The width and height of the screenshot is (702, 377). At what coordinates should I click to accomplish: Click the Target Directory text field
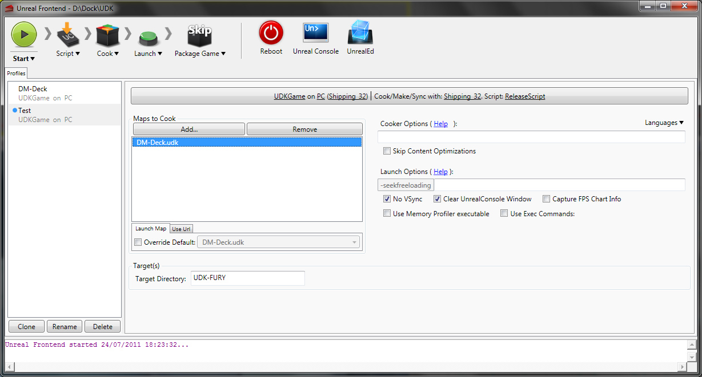coord(247,278)
